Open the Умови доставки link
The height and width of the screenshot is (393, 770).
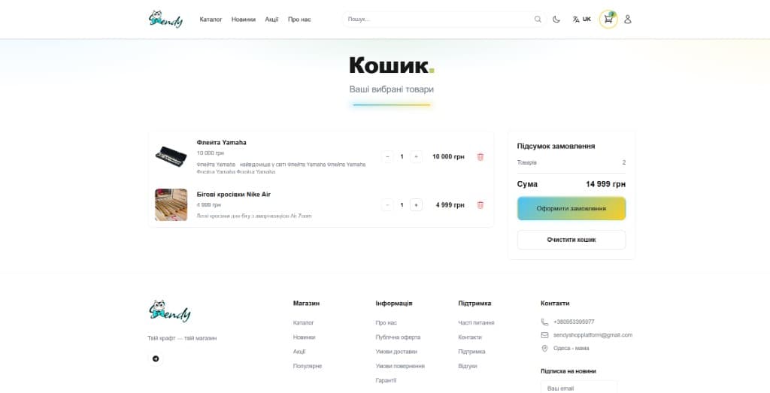click(396, 352)
